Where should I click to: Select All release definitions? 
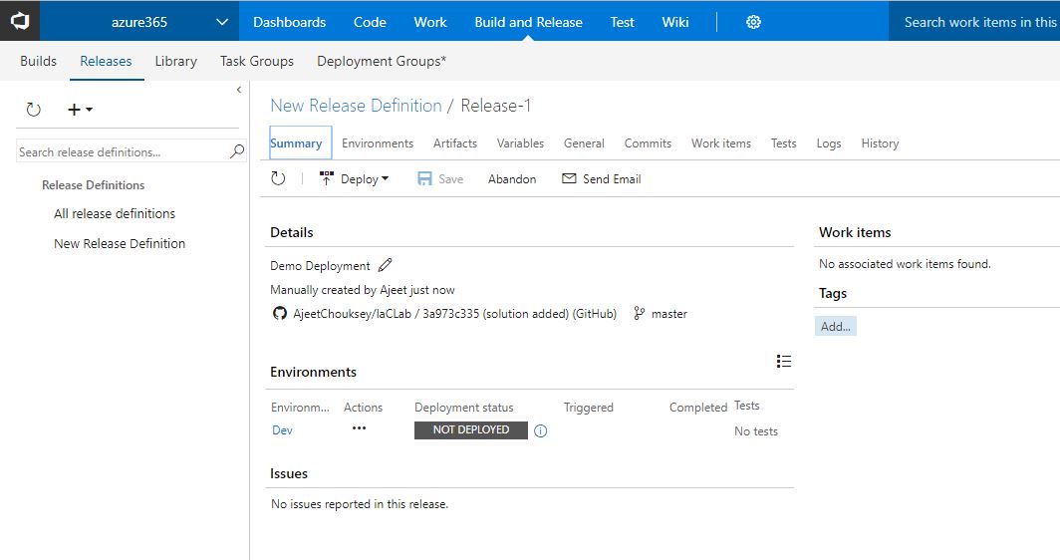click(115, 213)
